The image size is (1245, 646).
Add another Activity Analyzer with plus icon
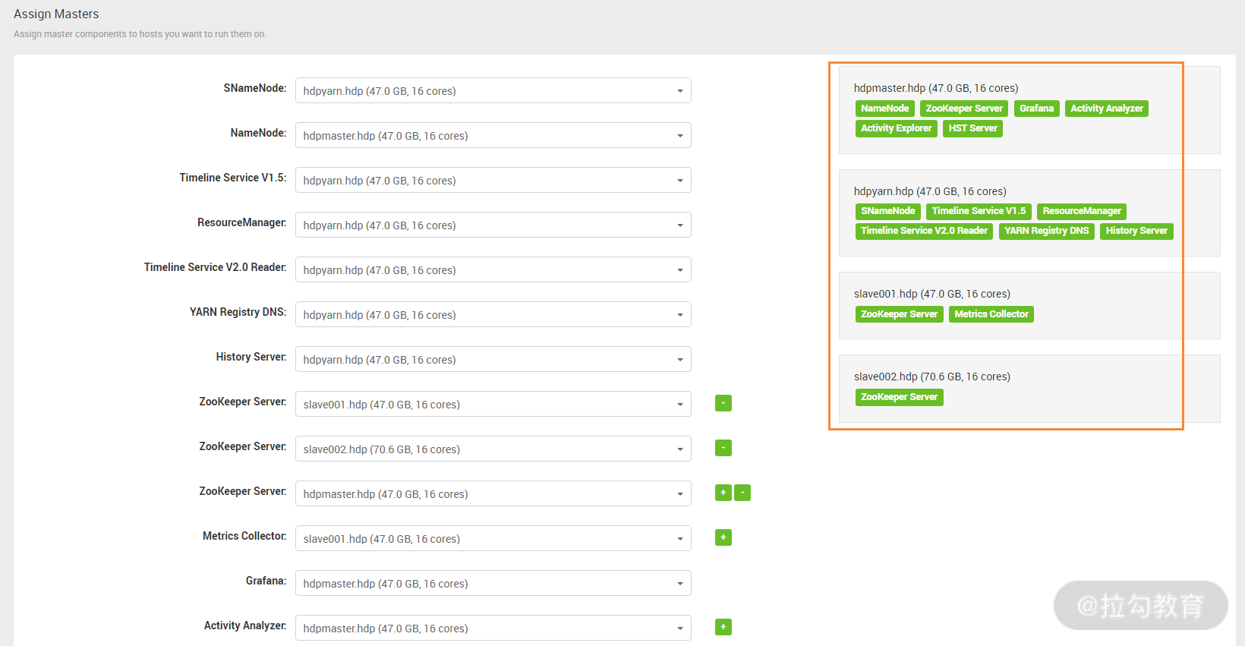point(723,627)
